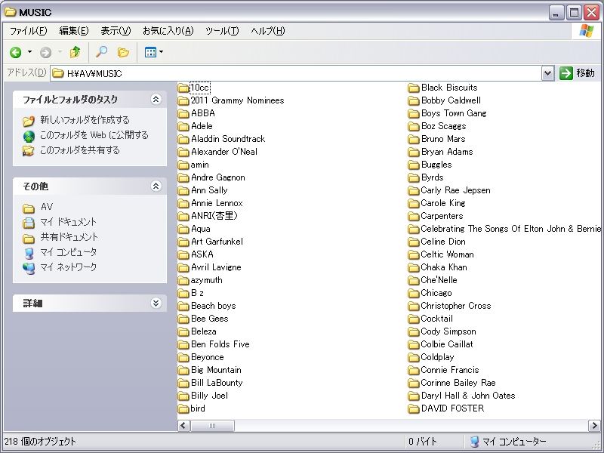Open the お気に入り(A) menu
604x453 pixels.
(x=168, y=31)
